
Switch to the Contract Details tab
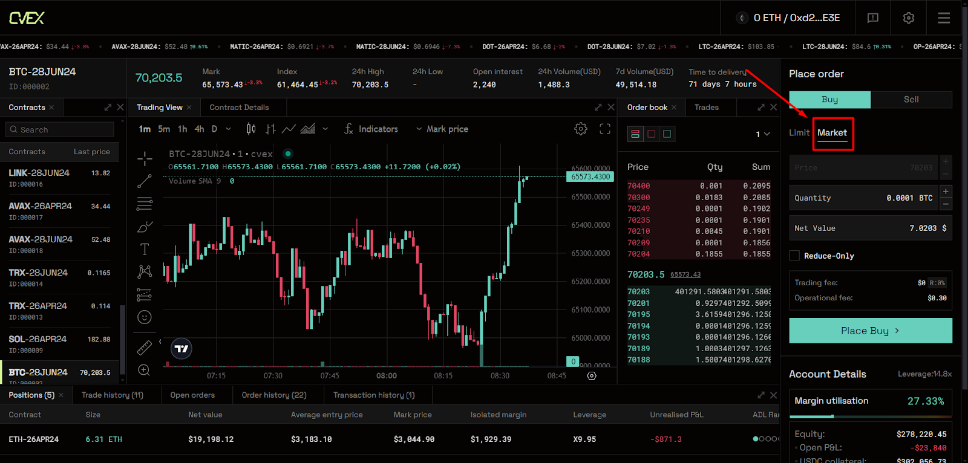click(239, 108)
